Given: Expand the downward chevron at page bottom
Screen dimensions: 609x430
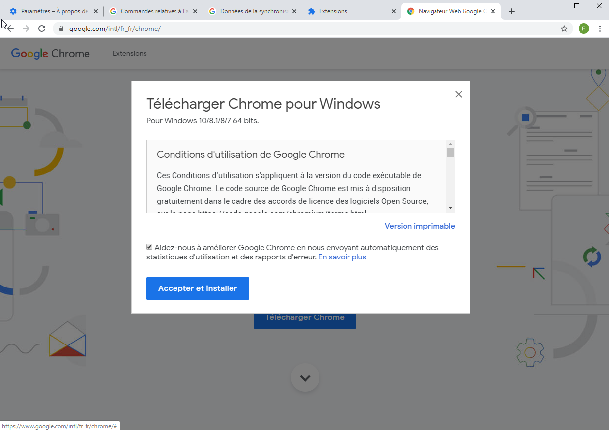Looking at the screenshot, I should click(305, 377).
